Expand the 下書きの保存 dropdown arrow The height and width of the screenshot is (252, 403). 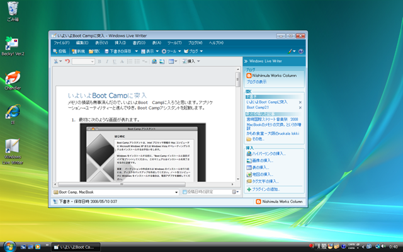(x=137, y=52)
